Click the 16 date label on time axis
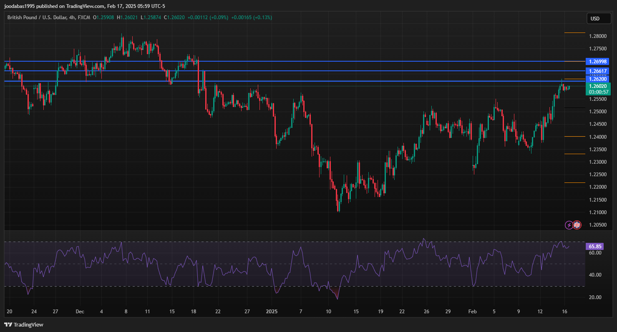This screenshot has width=617, height=332. coord(564,312)
